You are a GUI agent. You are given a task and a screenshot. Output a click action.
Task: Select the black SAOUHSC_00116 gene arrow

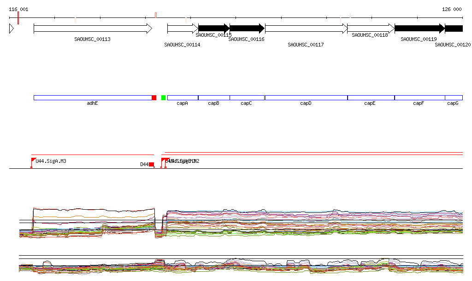tap(247, 29)
